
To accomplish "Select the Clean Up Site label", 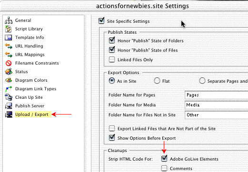I will coord(29,97).
